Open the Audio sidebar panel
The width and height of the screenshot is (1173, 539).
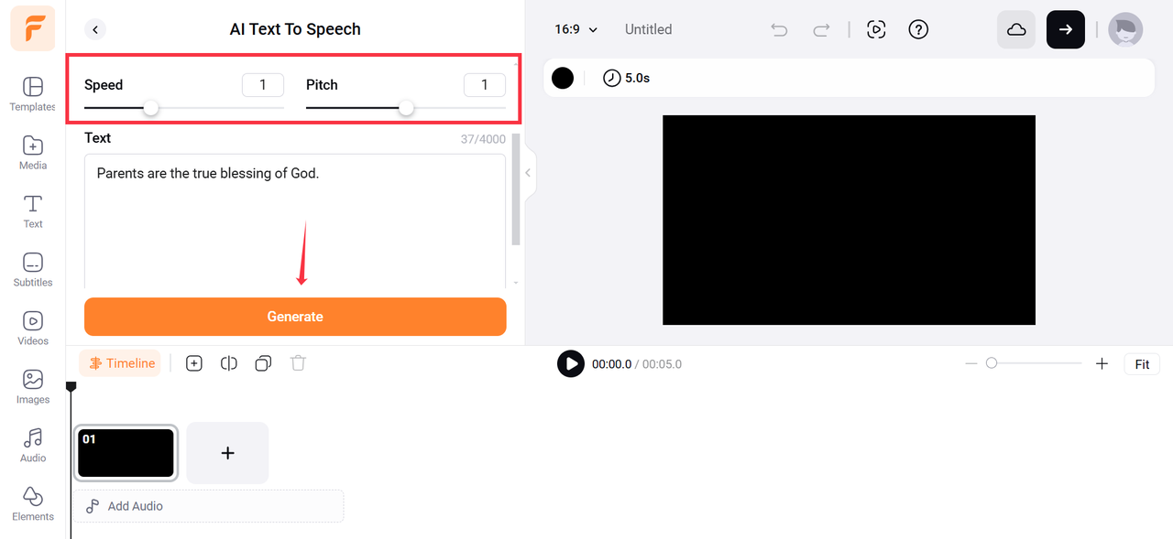tap(33, 446)
